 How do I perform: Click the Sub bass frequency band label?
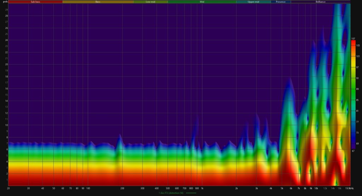(x=35, y=2)
